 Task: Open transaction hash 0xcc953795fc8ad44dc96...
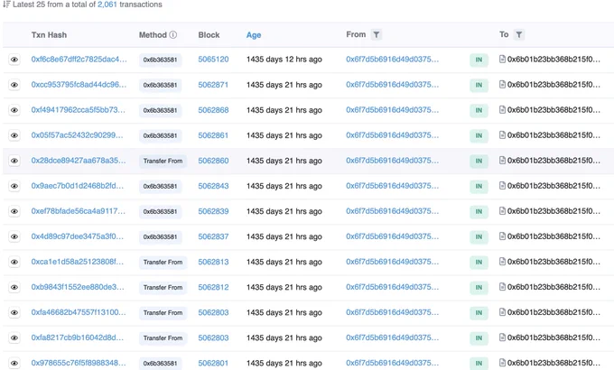(x=79, y=85)
